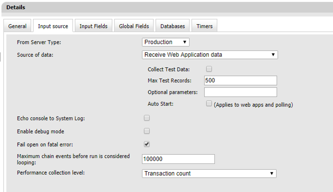Viewport: 333px width, 192px height.
Task: Click the Max Test Records field
Action: coord(240,80)
